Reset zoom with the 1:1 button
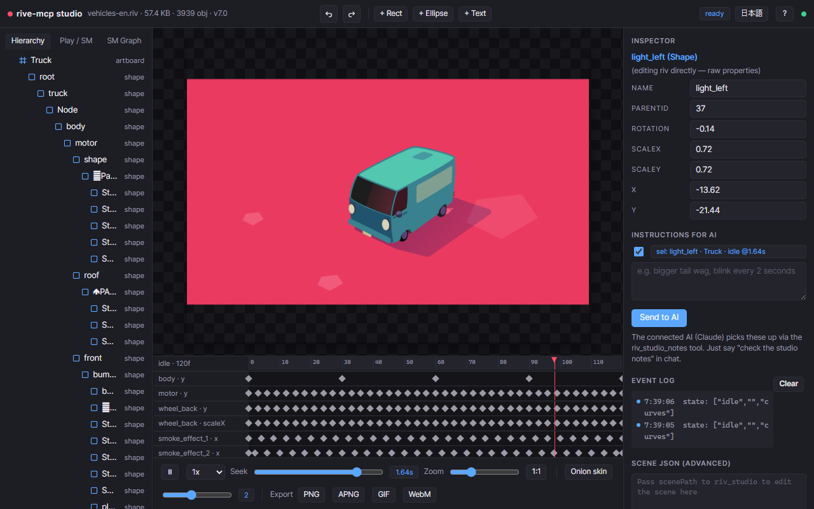This screenshot has height=509, width=814. pyautogui.click(x=536, y=471)
